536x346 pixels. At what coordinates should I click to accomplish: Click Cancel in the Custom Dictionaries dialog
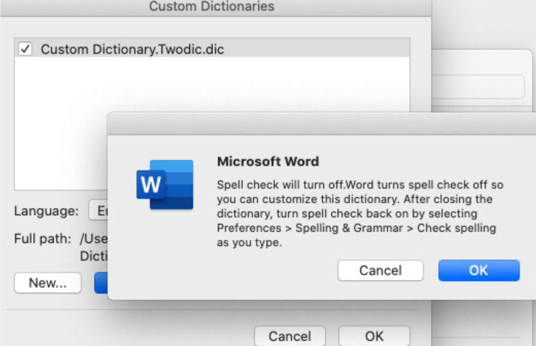[x=290, y=336]
